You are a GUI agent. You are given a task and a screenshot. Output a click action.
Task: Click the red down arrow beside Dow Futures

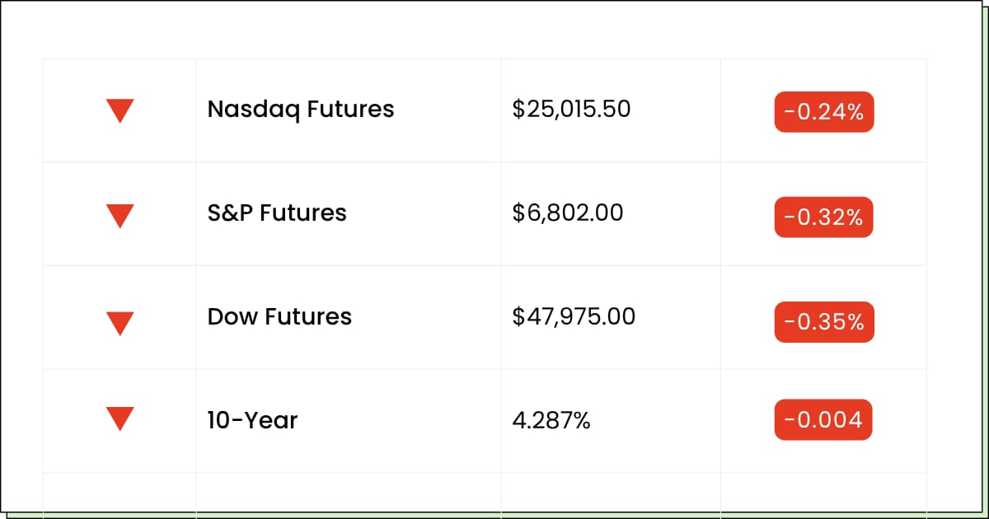[x=120, y=323]
